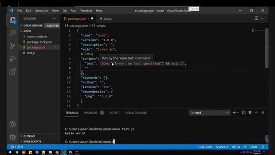Screen dimensions: 275x155
Task: Click the minimap at editor's right edge
Action: pyautogui.click(x=258, y=31)
